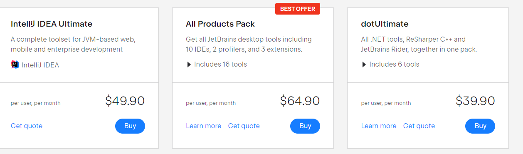Screen dimensions: 523x154
Task: Click the IntelliJ IDEA logo icon
Action: click(x=15, y=65)
